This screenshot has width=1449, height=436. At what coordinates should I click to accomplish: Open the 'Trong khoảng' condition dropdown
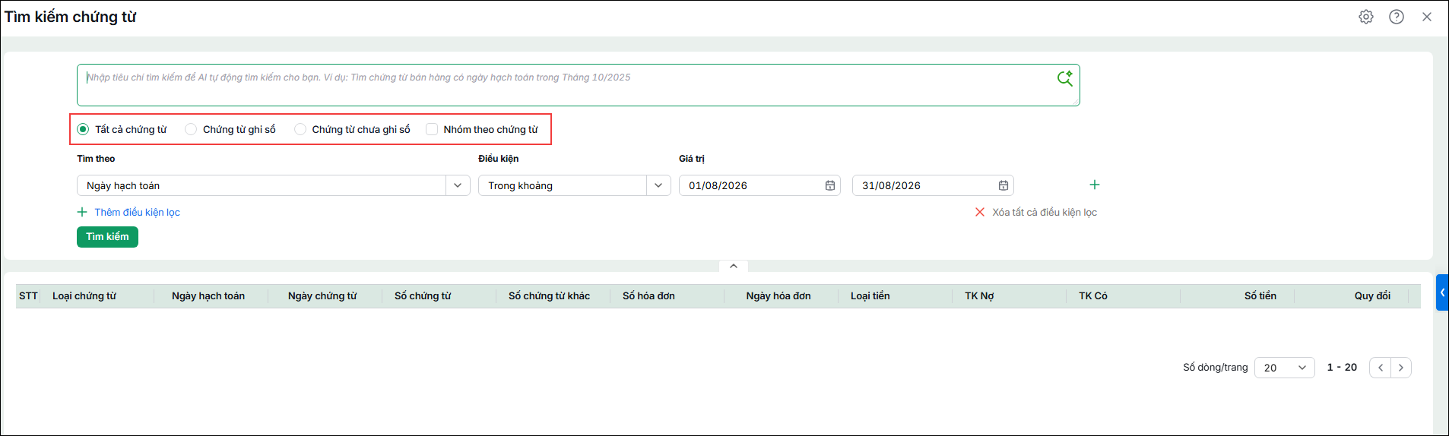(575, 185)
